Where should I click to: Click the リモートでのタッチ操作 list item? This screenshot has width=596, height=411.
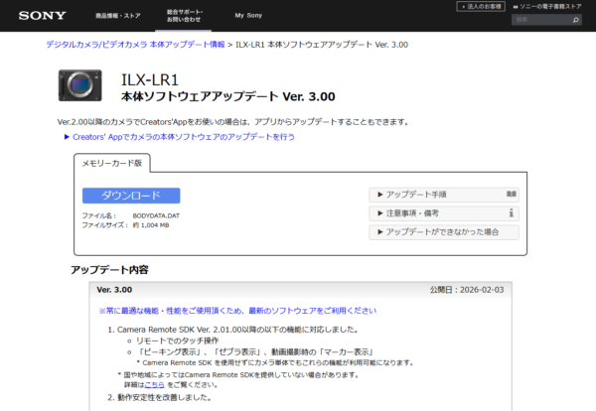point(177,341)
